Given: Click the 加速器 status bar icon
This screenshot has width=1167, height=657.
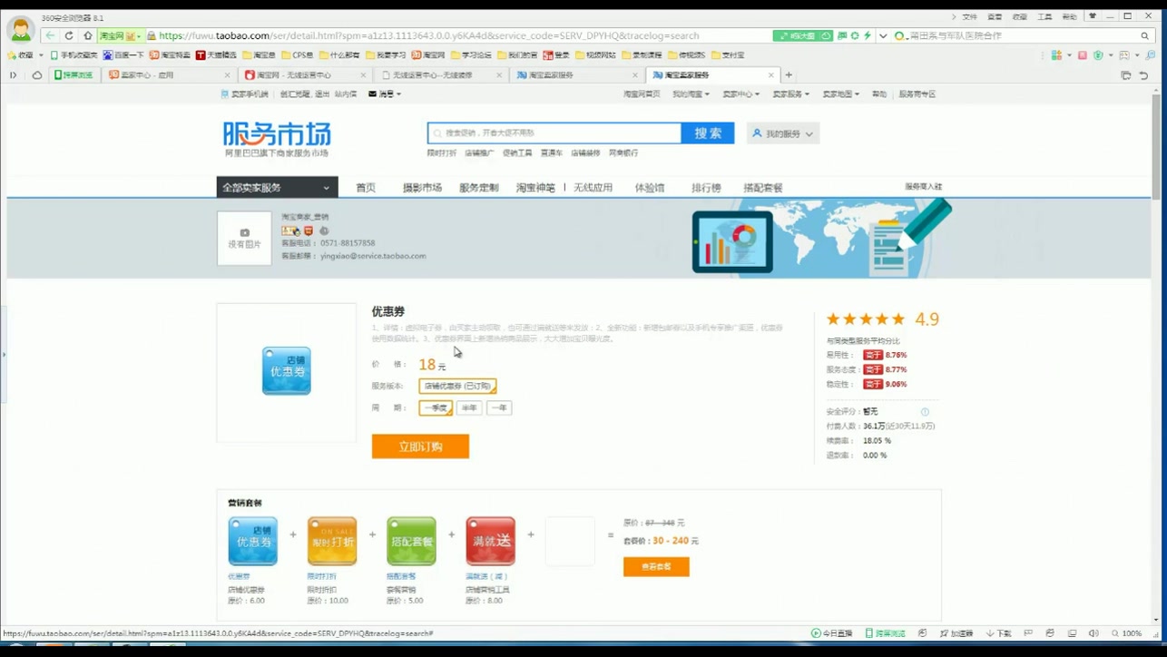Looking at the screenshot, I should pos(956,633).
